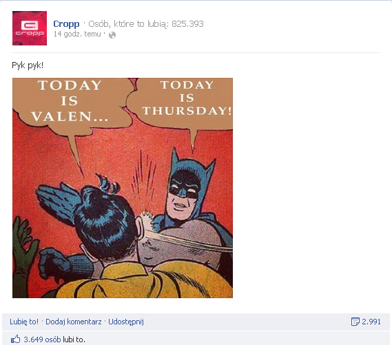The image size is (392, 345).
Task: Click the shares note icon
Action: click(x=355, y=322)
